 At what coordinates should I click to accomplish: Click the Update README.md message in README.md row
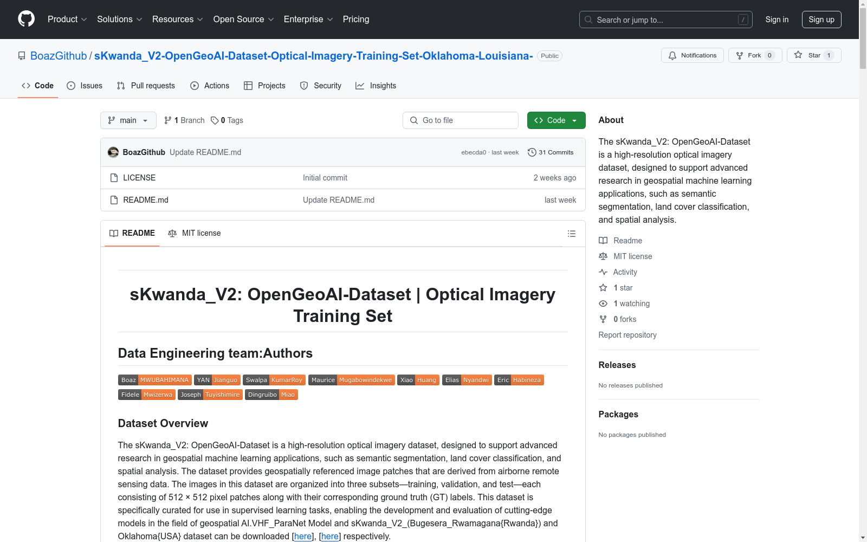339,200
